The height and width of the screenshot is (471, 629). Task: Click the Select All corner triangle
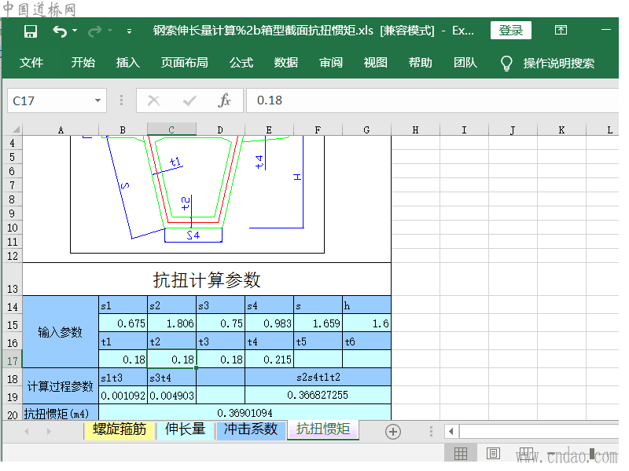[x=16, y=130]
